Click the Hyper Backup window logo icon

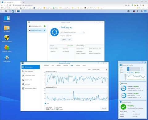[x=29, y=22]
